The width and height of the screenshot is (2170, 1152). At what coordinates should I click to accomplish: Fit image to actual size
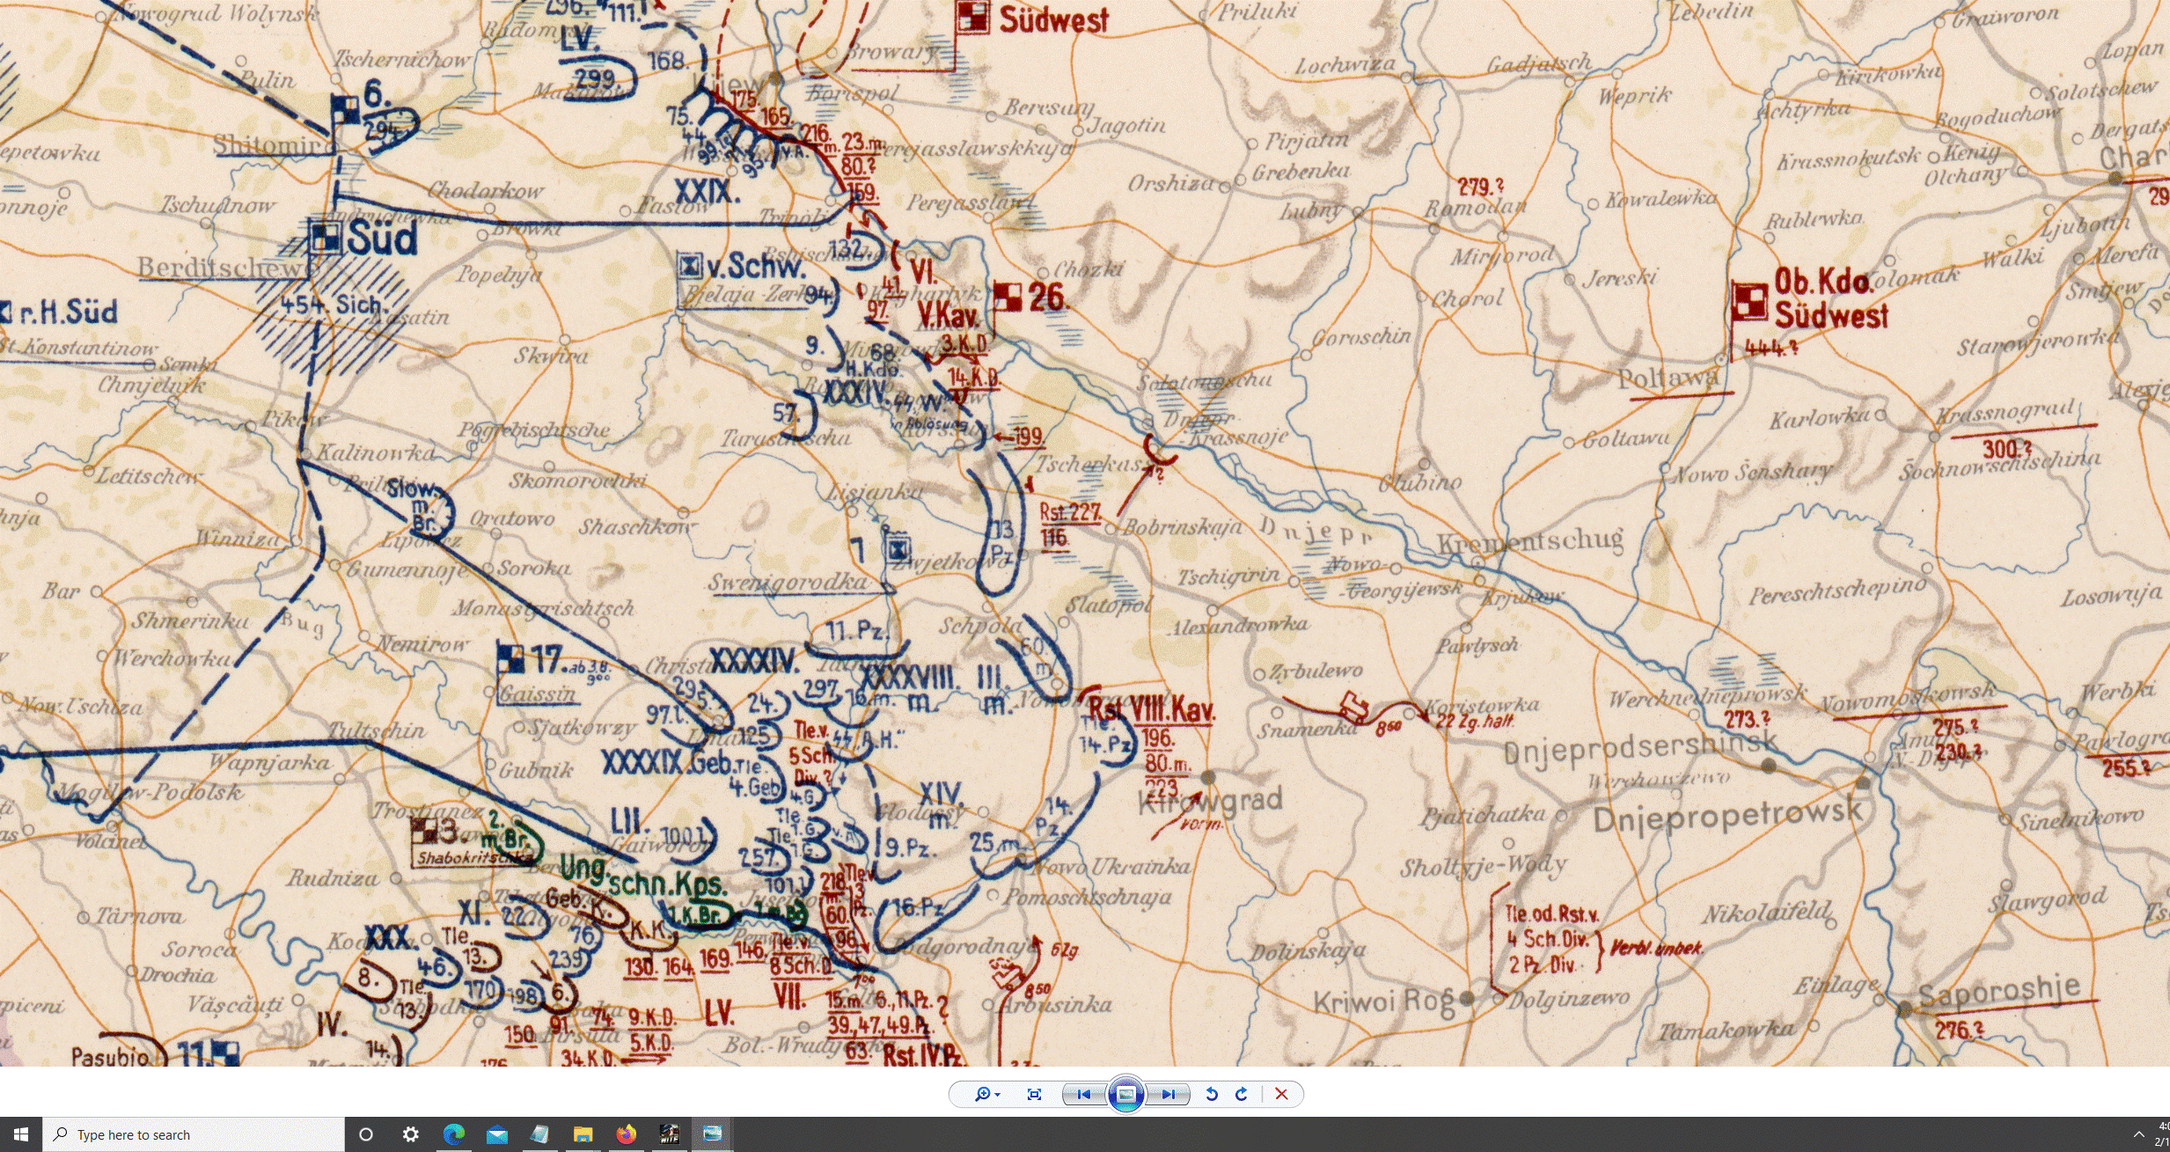pyautogui.click(x=1034, y=1094)
